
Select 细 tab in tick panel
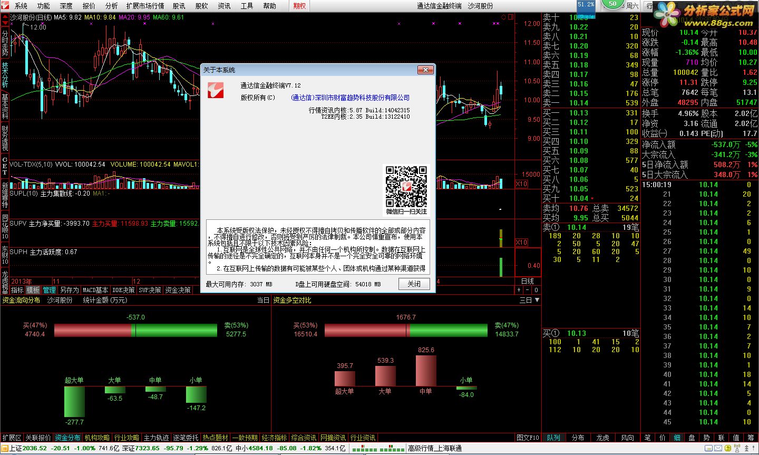pyautogui.click(x=677, y=438)
